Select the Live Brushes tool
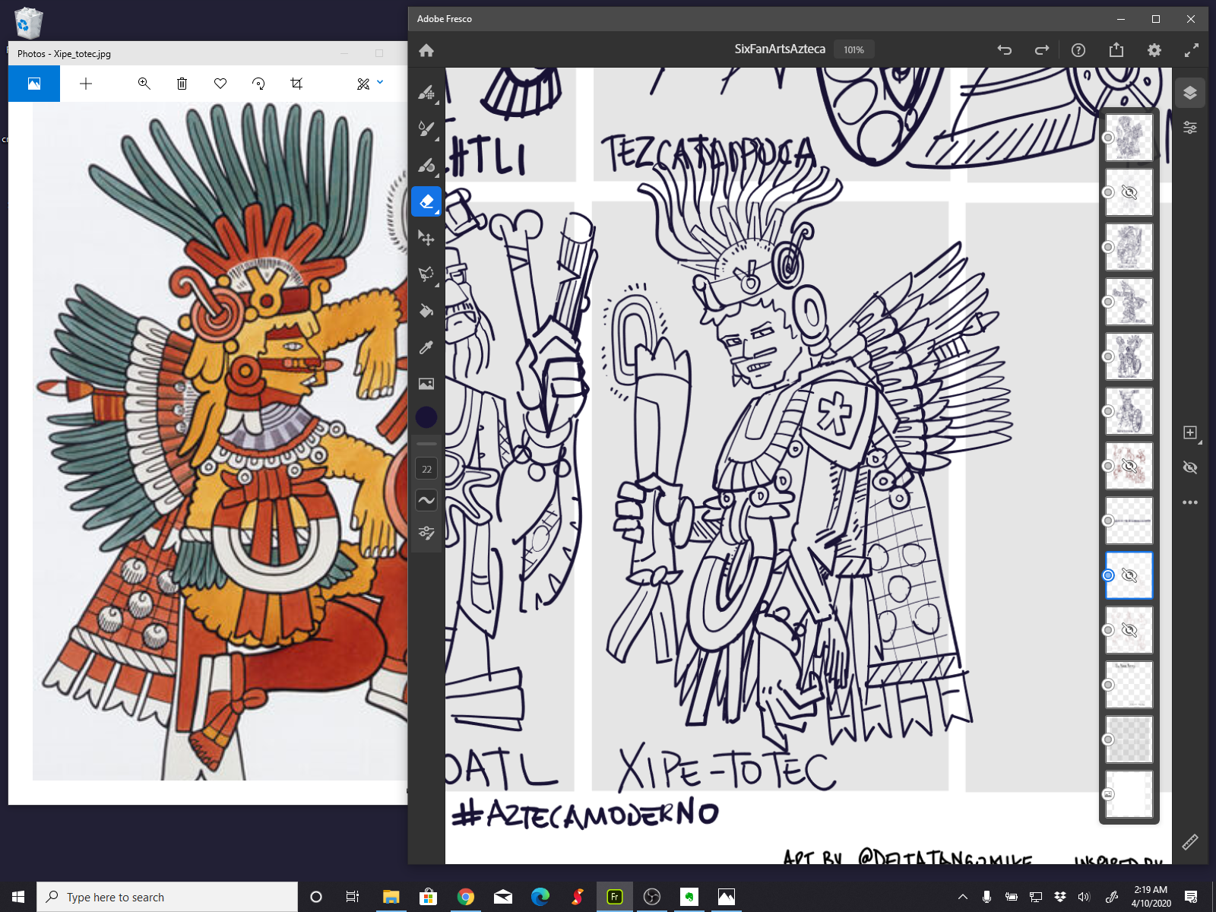The width and height of the screenshot is (1216, 912). 426,128
